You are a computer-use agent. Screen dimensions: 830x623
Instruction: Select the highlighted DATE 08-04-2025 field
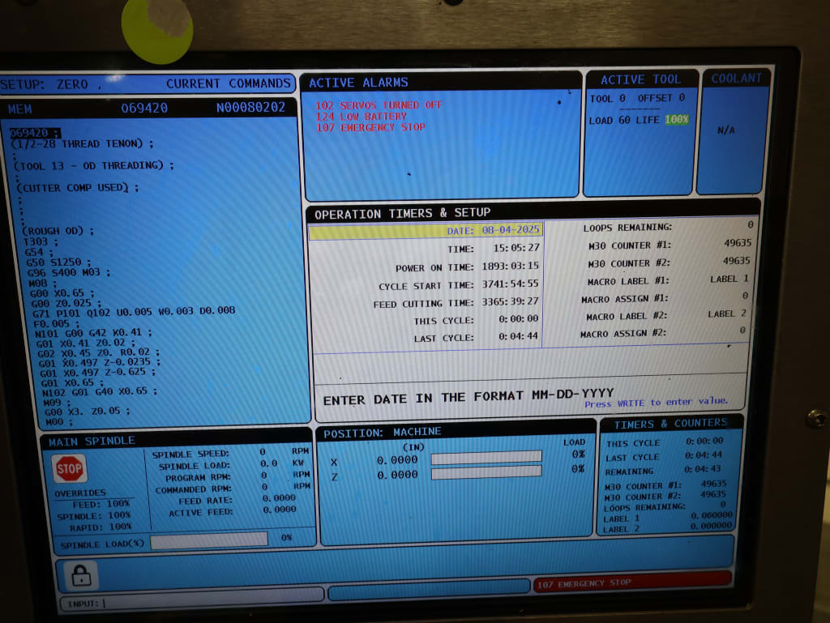pyautogui.click(x=426, y=231)
